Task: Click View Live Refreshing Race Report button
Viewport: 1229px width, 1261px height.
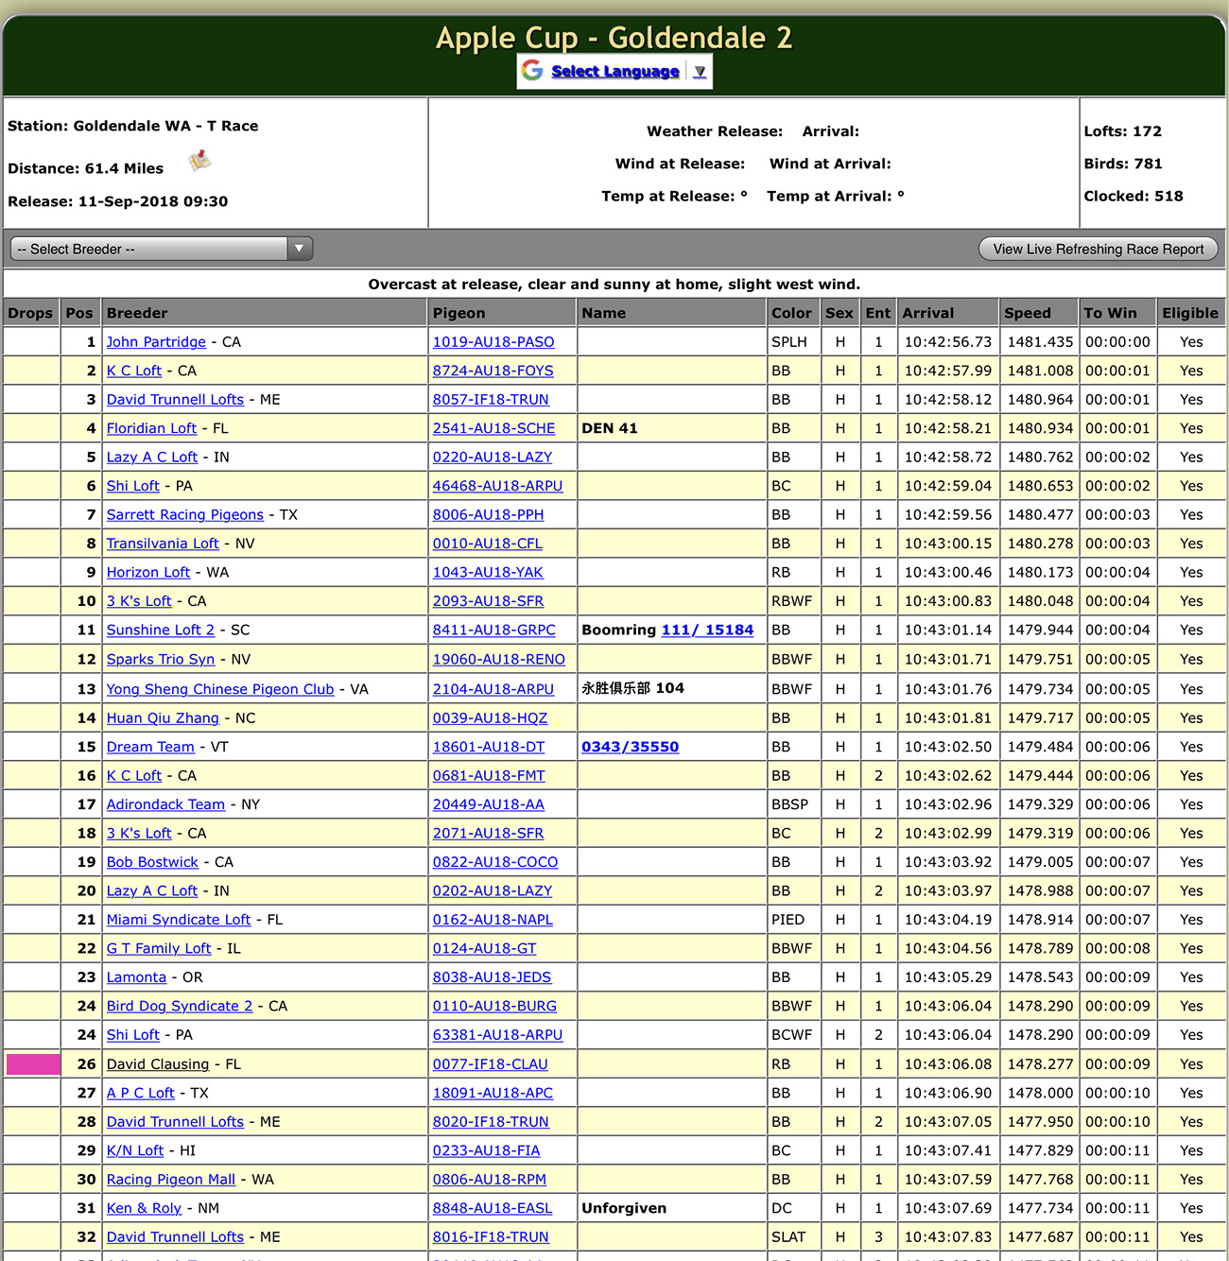Action: point(1098,249)
